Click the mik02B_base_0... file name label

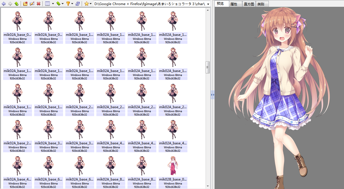point(173,179)
